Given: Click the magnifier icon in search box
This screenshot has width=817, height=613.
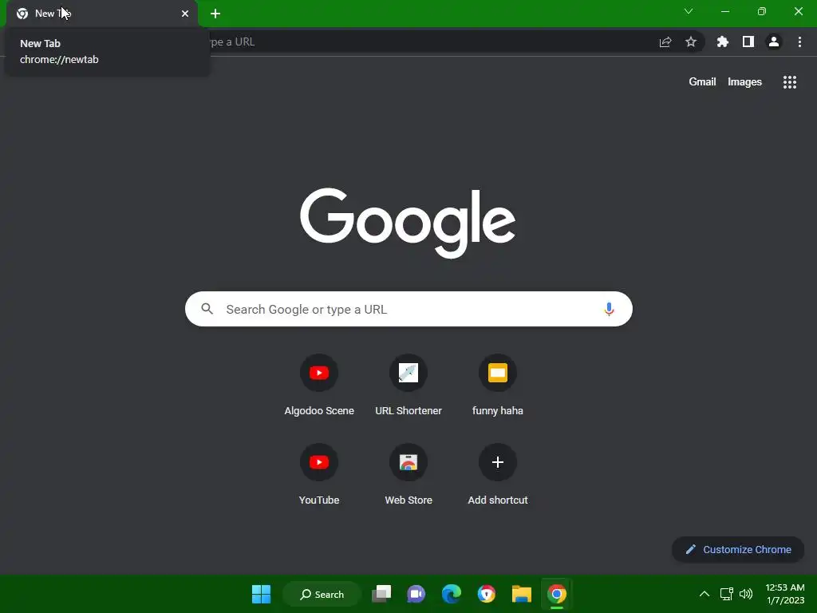Looking at the screenshot, I should pos(207,309).
